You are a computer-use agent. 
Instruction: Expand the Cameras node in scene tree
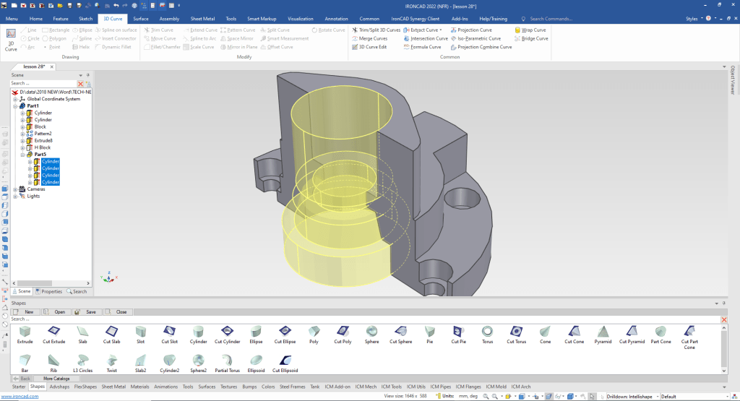coord(16,189)
